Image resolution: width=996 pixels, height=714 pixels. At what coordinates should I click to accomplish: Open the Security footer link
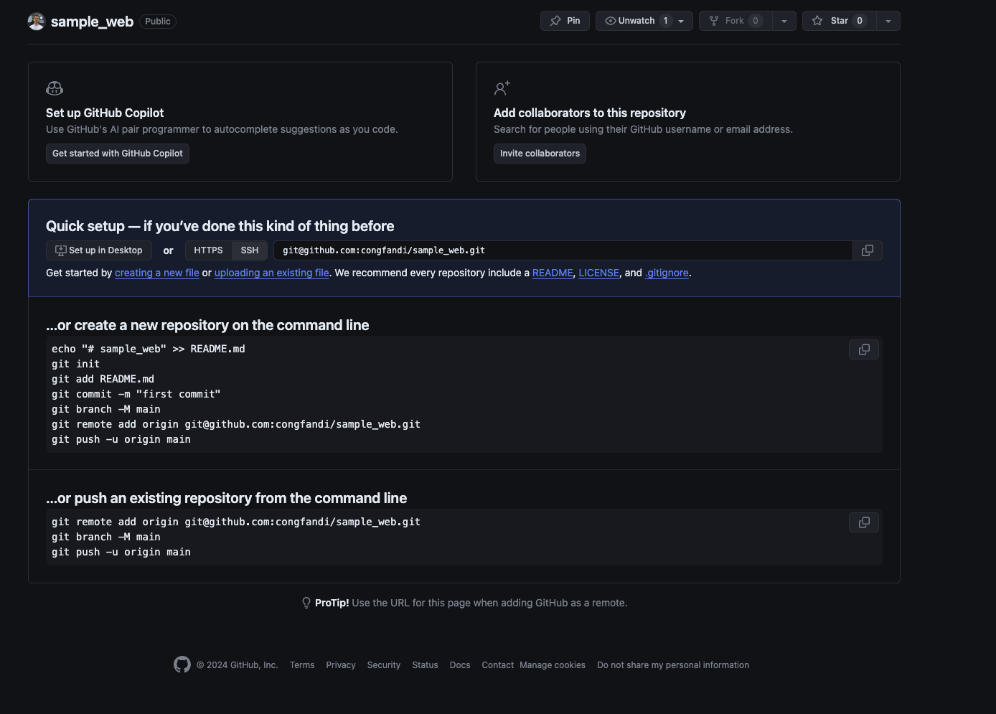(383, 665)
